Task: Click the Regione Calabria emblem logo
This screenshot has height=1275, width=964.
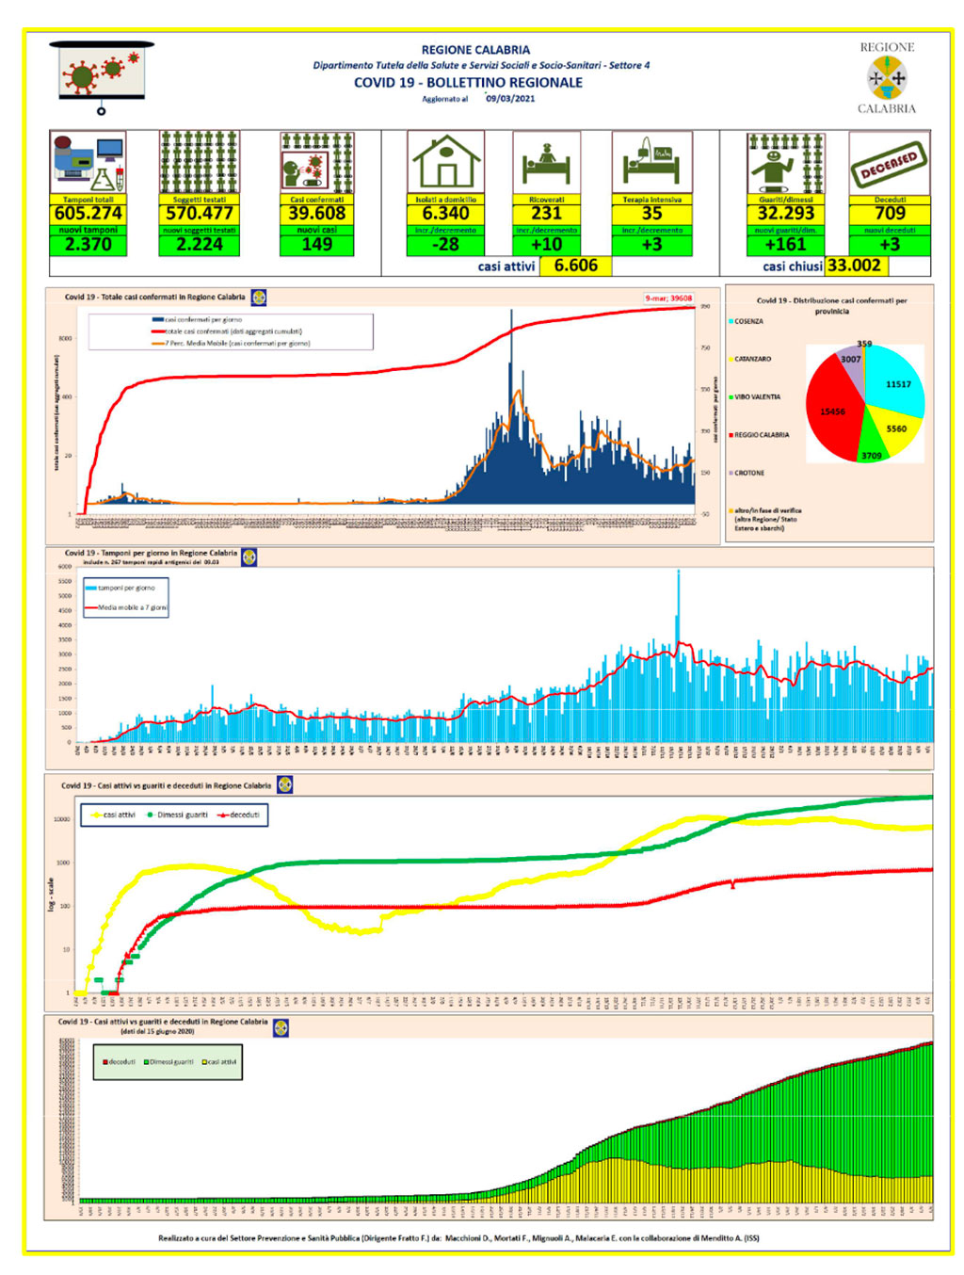Action: (x=887, y=78)
